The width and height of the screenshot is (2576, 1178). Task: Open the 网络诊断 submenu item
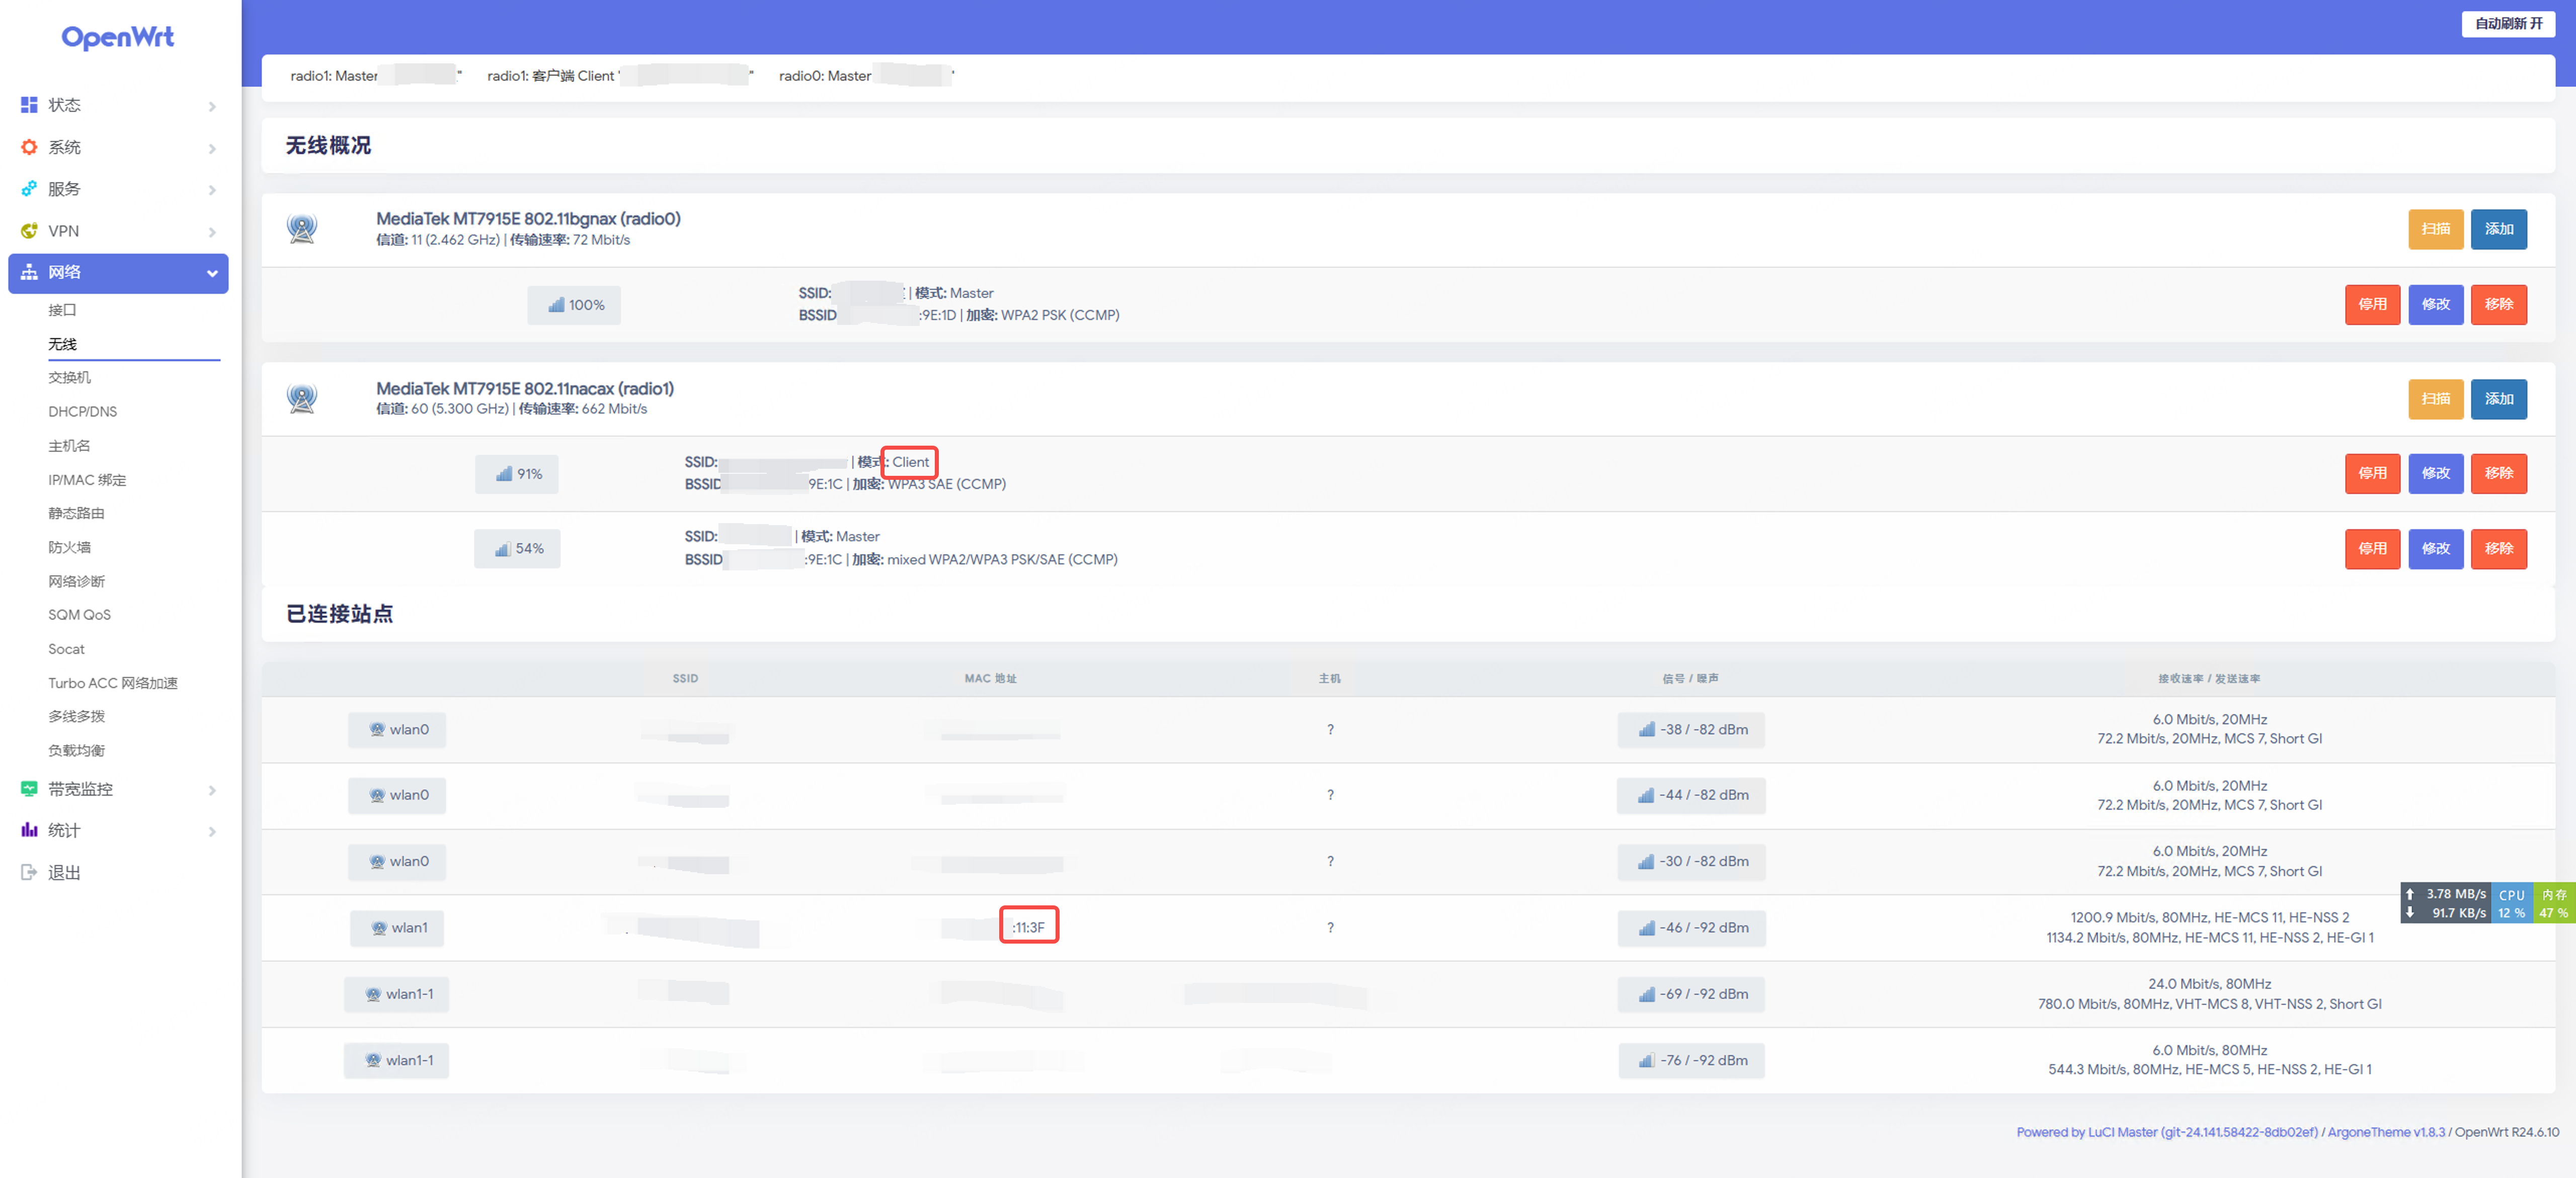click(x=76, y=581)
